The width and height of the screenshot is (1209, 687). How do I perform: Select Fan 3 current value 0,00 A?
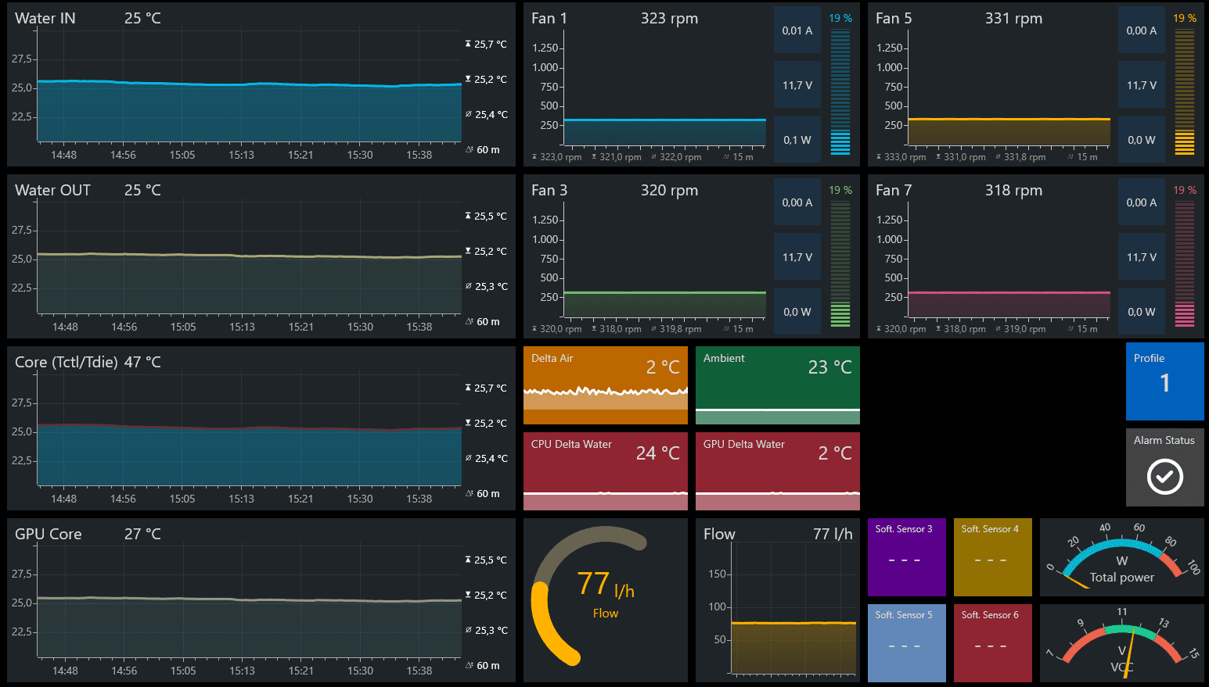pos(797,202)
